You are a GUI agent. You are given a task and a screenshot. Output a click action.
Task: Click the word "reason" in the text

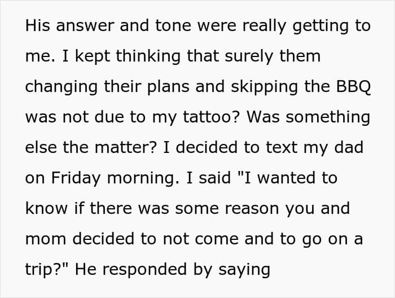click(252, 209)
